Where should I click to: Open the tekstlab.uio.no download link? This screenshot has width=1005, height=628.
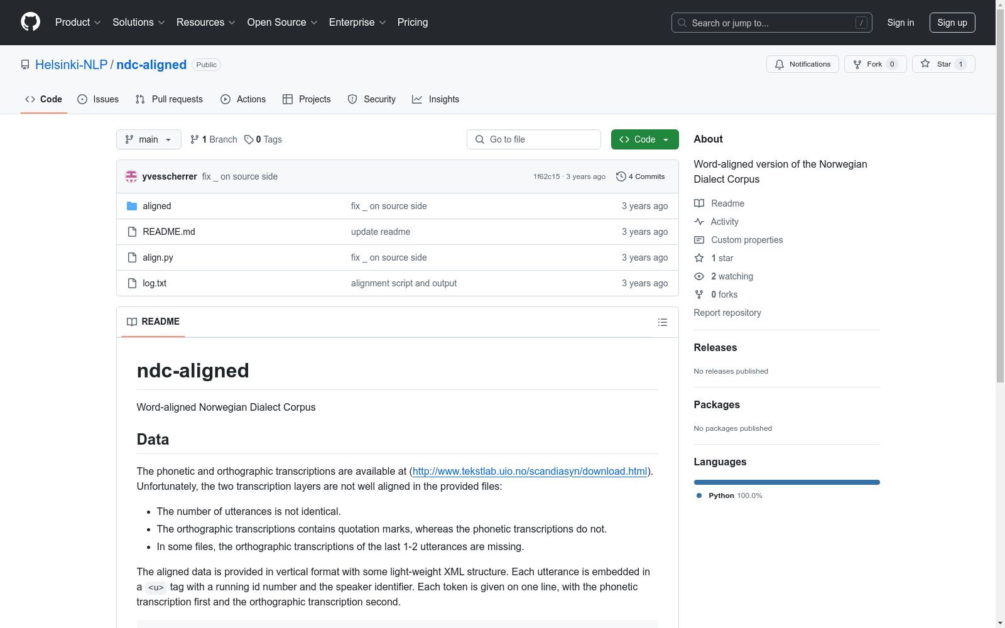point(530,471)
